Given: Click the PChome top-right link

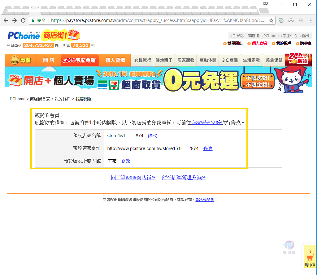Looking at the screenshot, I should click(x=271, y=36).
